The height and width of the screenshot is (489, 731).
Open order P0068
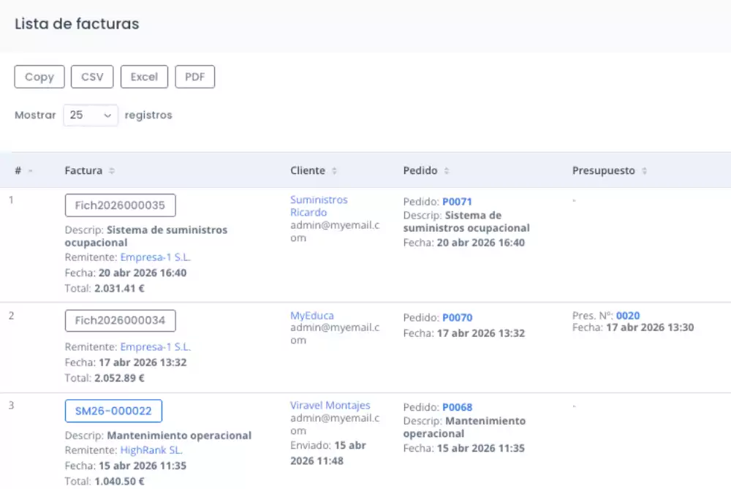pos(458,407)
